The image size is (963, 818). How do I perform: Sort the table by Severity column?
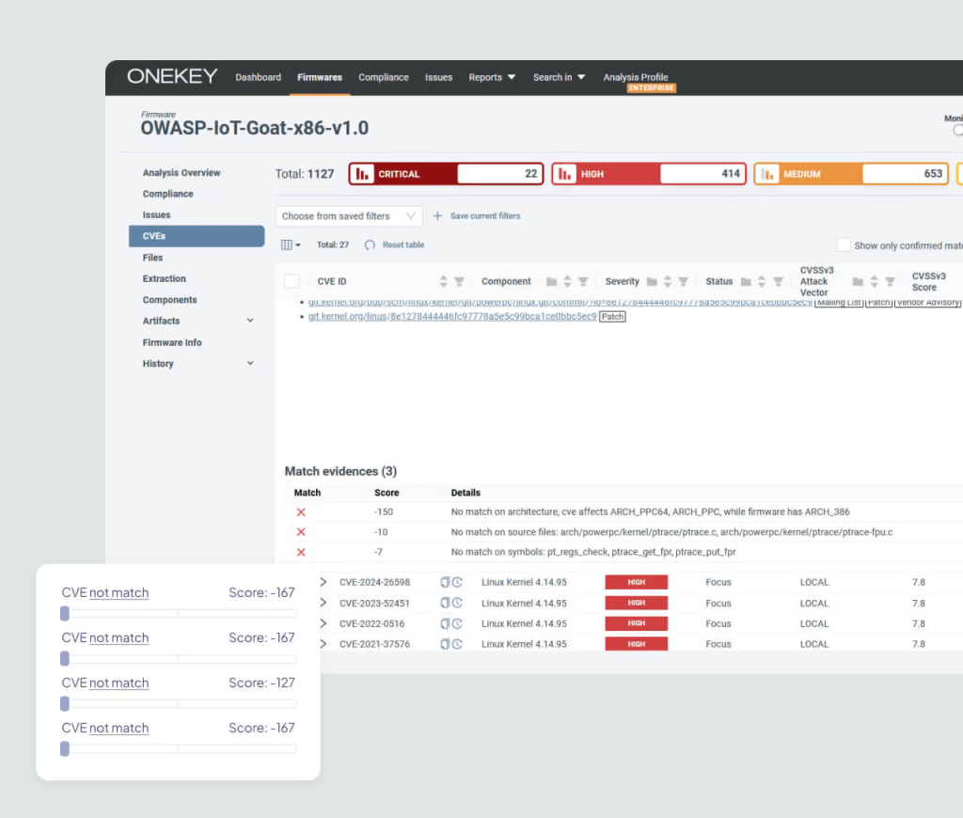(668, 281)
